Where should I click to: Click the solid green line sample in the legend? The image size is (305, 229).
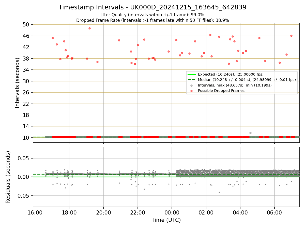coord(192,74)
